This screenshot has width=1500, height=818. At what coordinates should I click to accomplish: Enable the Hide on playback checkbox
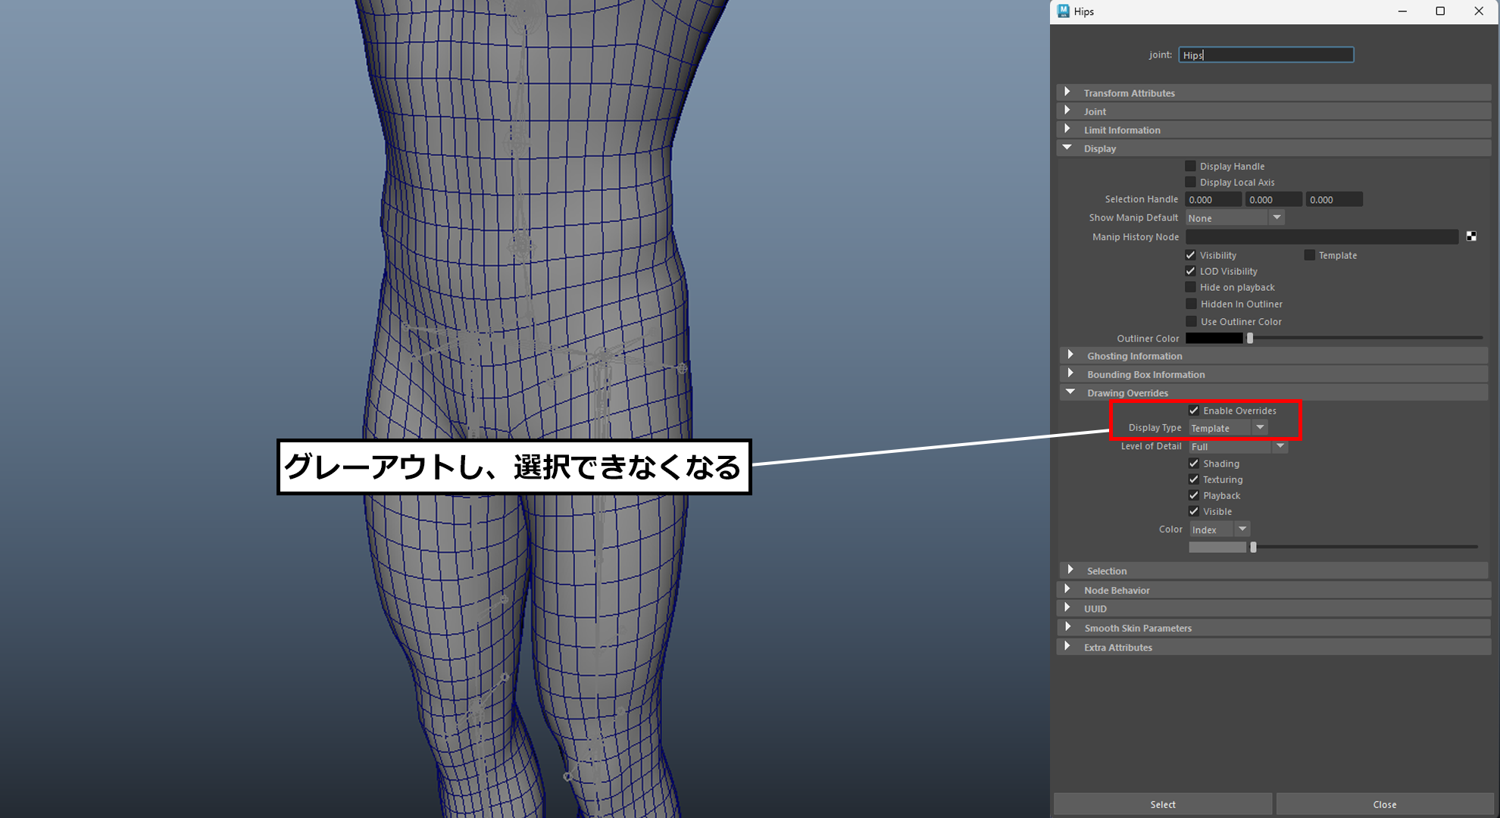(1191, 287)
